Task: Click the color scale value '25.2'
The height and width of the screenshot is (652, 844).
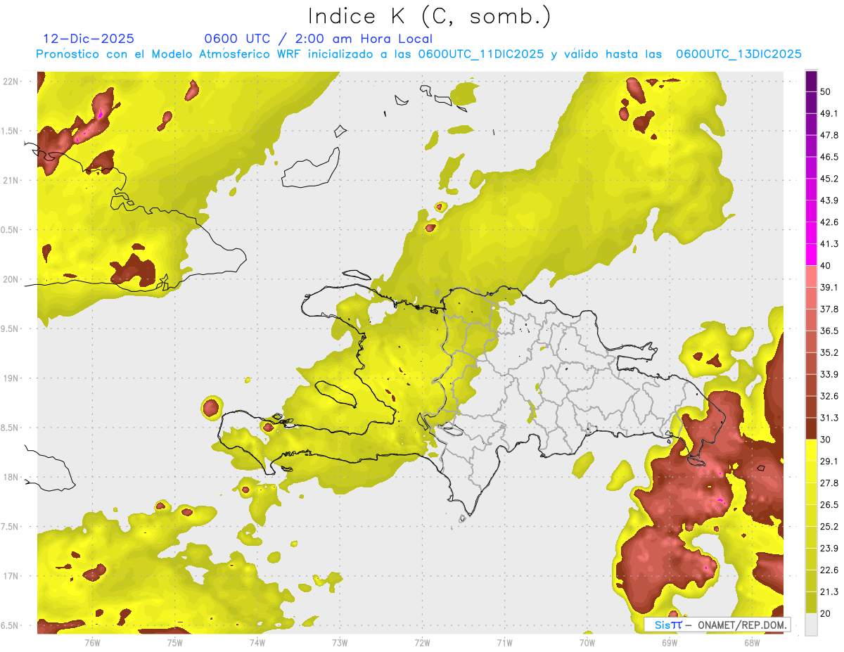Action: pos(829,526)
